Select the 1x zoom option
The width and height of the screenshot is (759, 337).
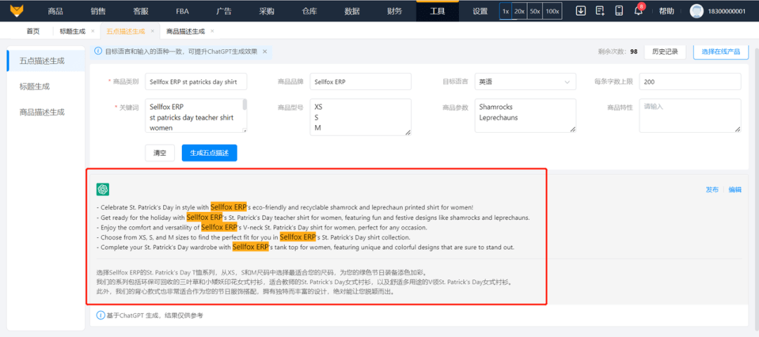coord(505,11)
